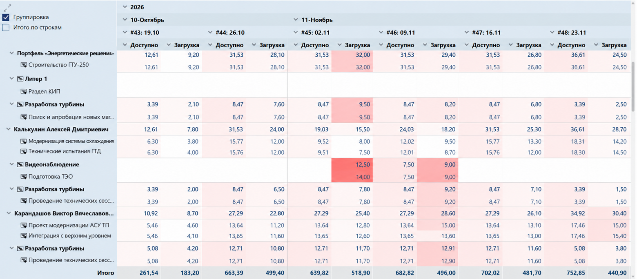Collapse the 10-Октябрь month group
Image resolution: width=637 pixels, height=279 pixels.
click(125, 20)
